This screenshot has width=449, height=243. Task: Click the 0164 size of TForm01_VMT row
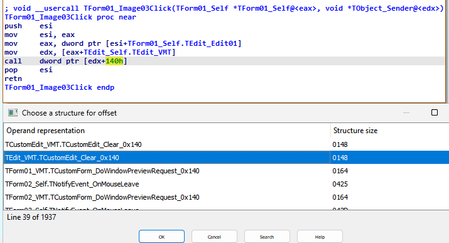pyautogui.click(x=340, y=171)
